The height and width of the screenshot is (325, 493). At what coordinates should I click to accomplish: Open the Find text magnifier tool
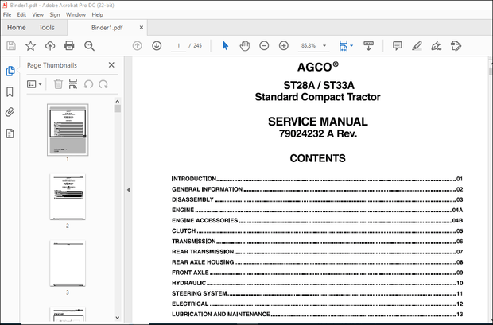(x=89, y=46)
